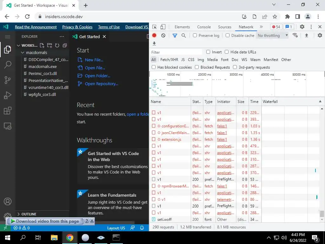This screenshot has height=244, width=325.
Task: Collapse the WORKS... workspace section
Action: pos(18,45)
